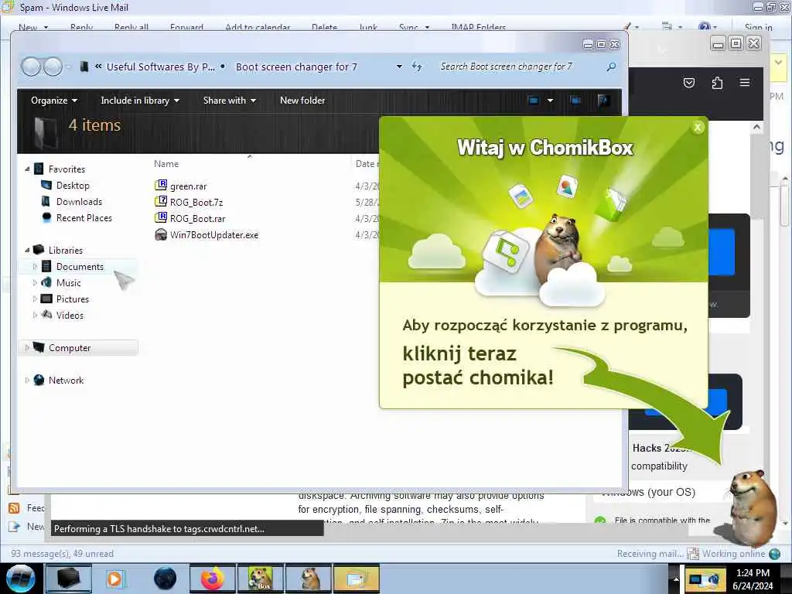Open the Explorer help icon
Viewport: 792px width, 594px height.
(602, 100)
